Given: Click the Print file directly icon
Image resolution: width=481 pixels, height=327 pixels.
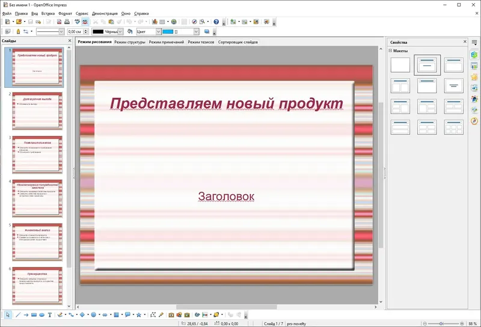Looking at the screenshot, I should [x=67, y=22].
